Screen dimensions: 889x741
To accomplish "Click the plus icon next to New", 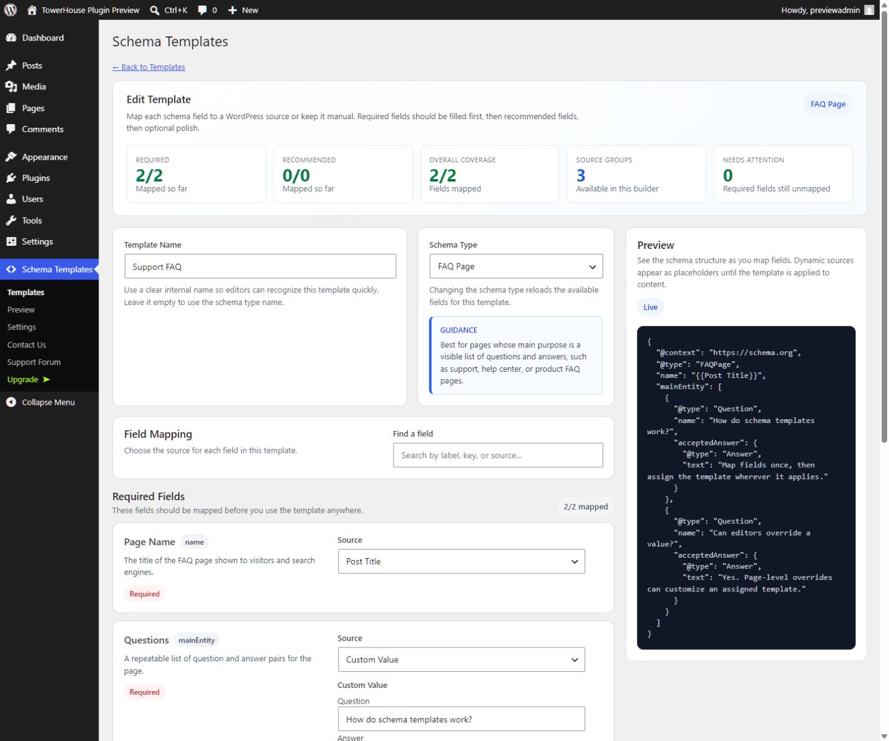I will pos(232,10).
